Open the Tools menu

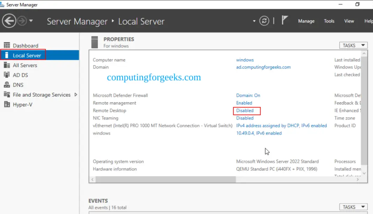(x=329, y=21)
